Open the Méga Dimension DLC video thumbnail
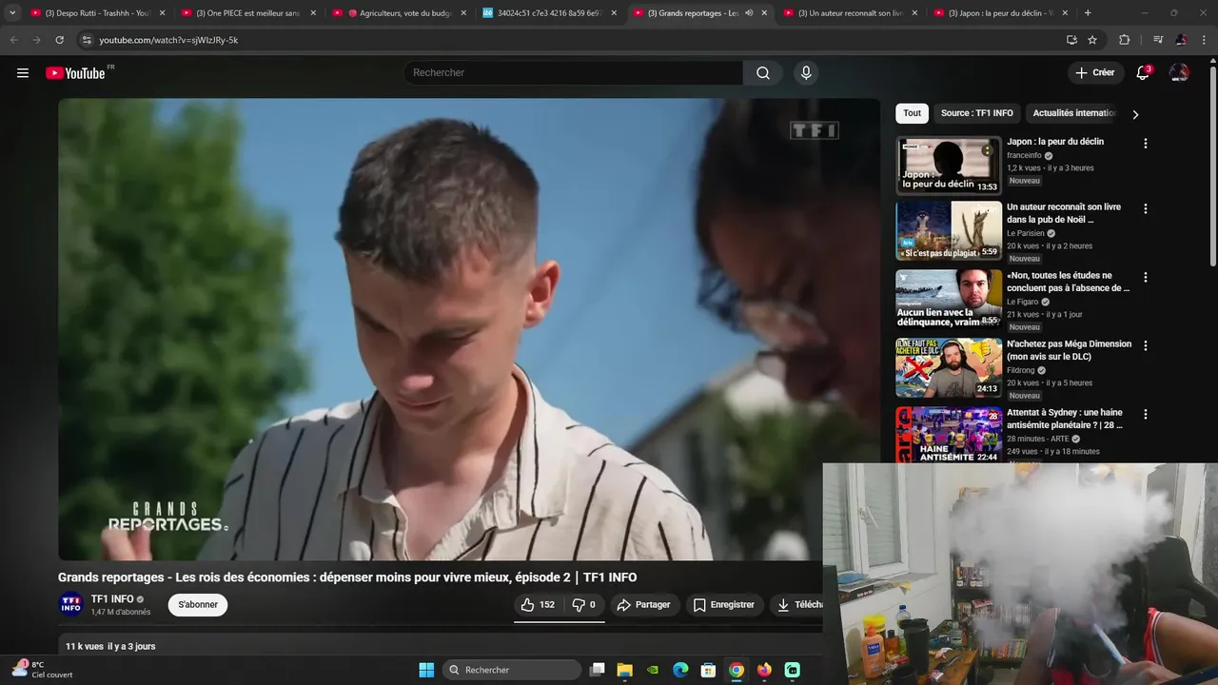 (x=949, y=367)
